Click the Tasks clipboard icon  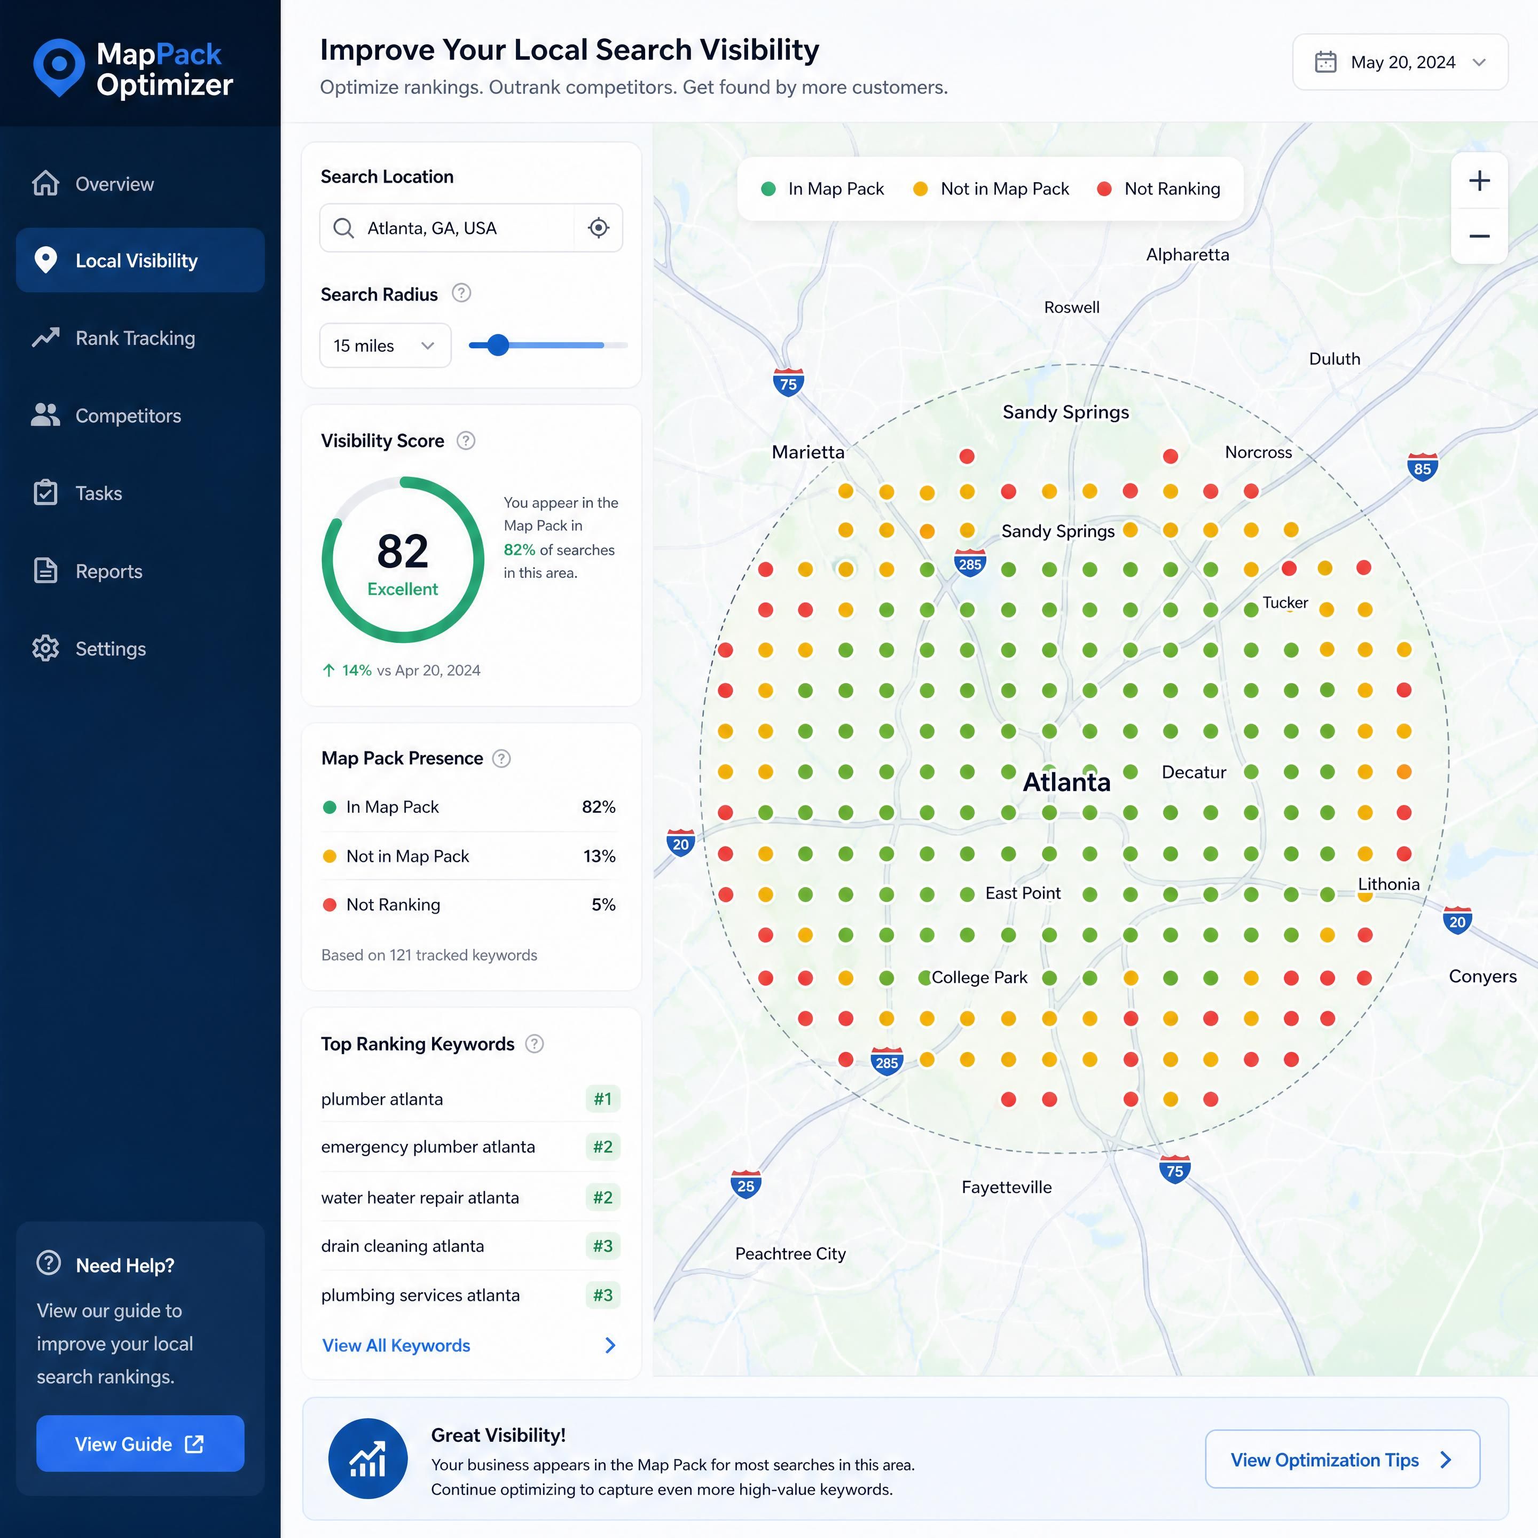coord(45,492)
